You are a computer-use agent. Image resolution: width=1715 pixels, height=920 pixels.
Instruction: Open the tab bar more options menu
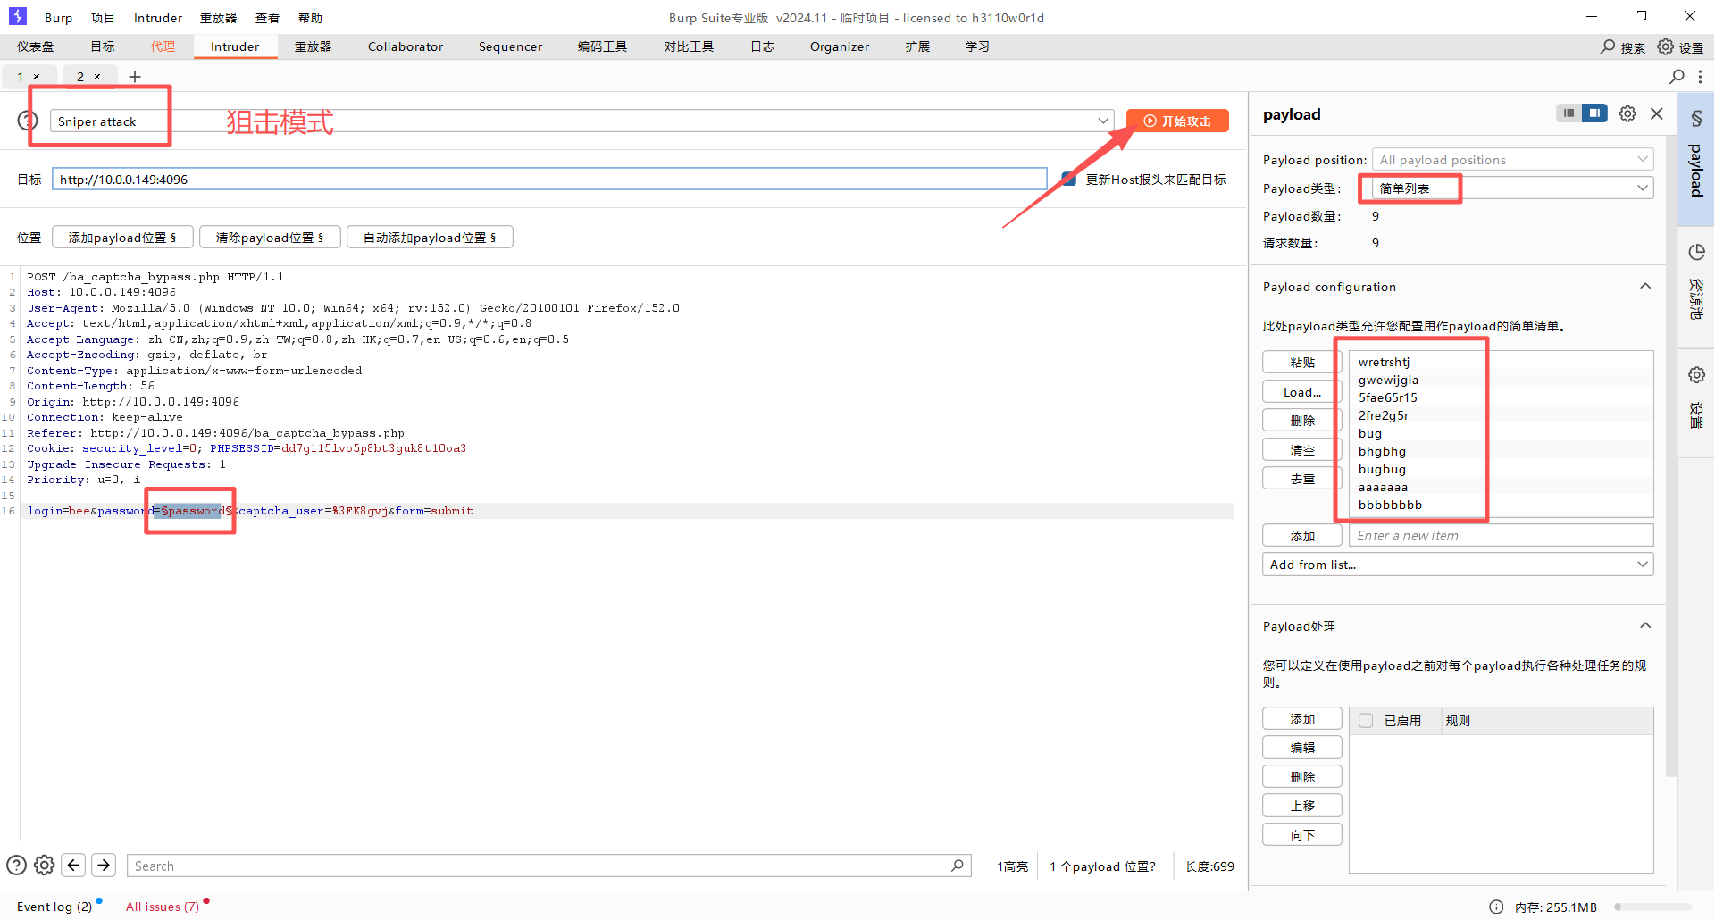1700,77
